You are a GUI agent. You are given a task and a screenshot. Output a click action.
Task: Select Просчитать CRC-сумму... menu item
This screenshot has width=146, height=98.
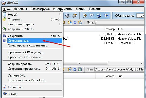pyautogui.click(x=32, y=52)
